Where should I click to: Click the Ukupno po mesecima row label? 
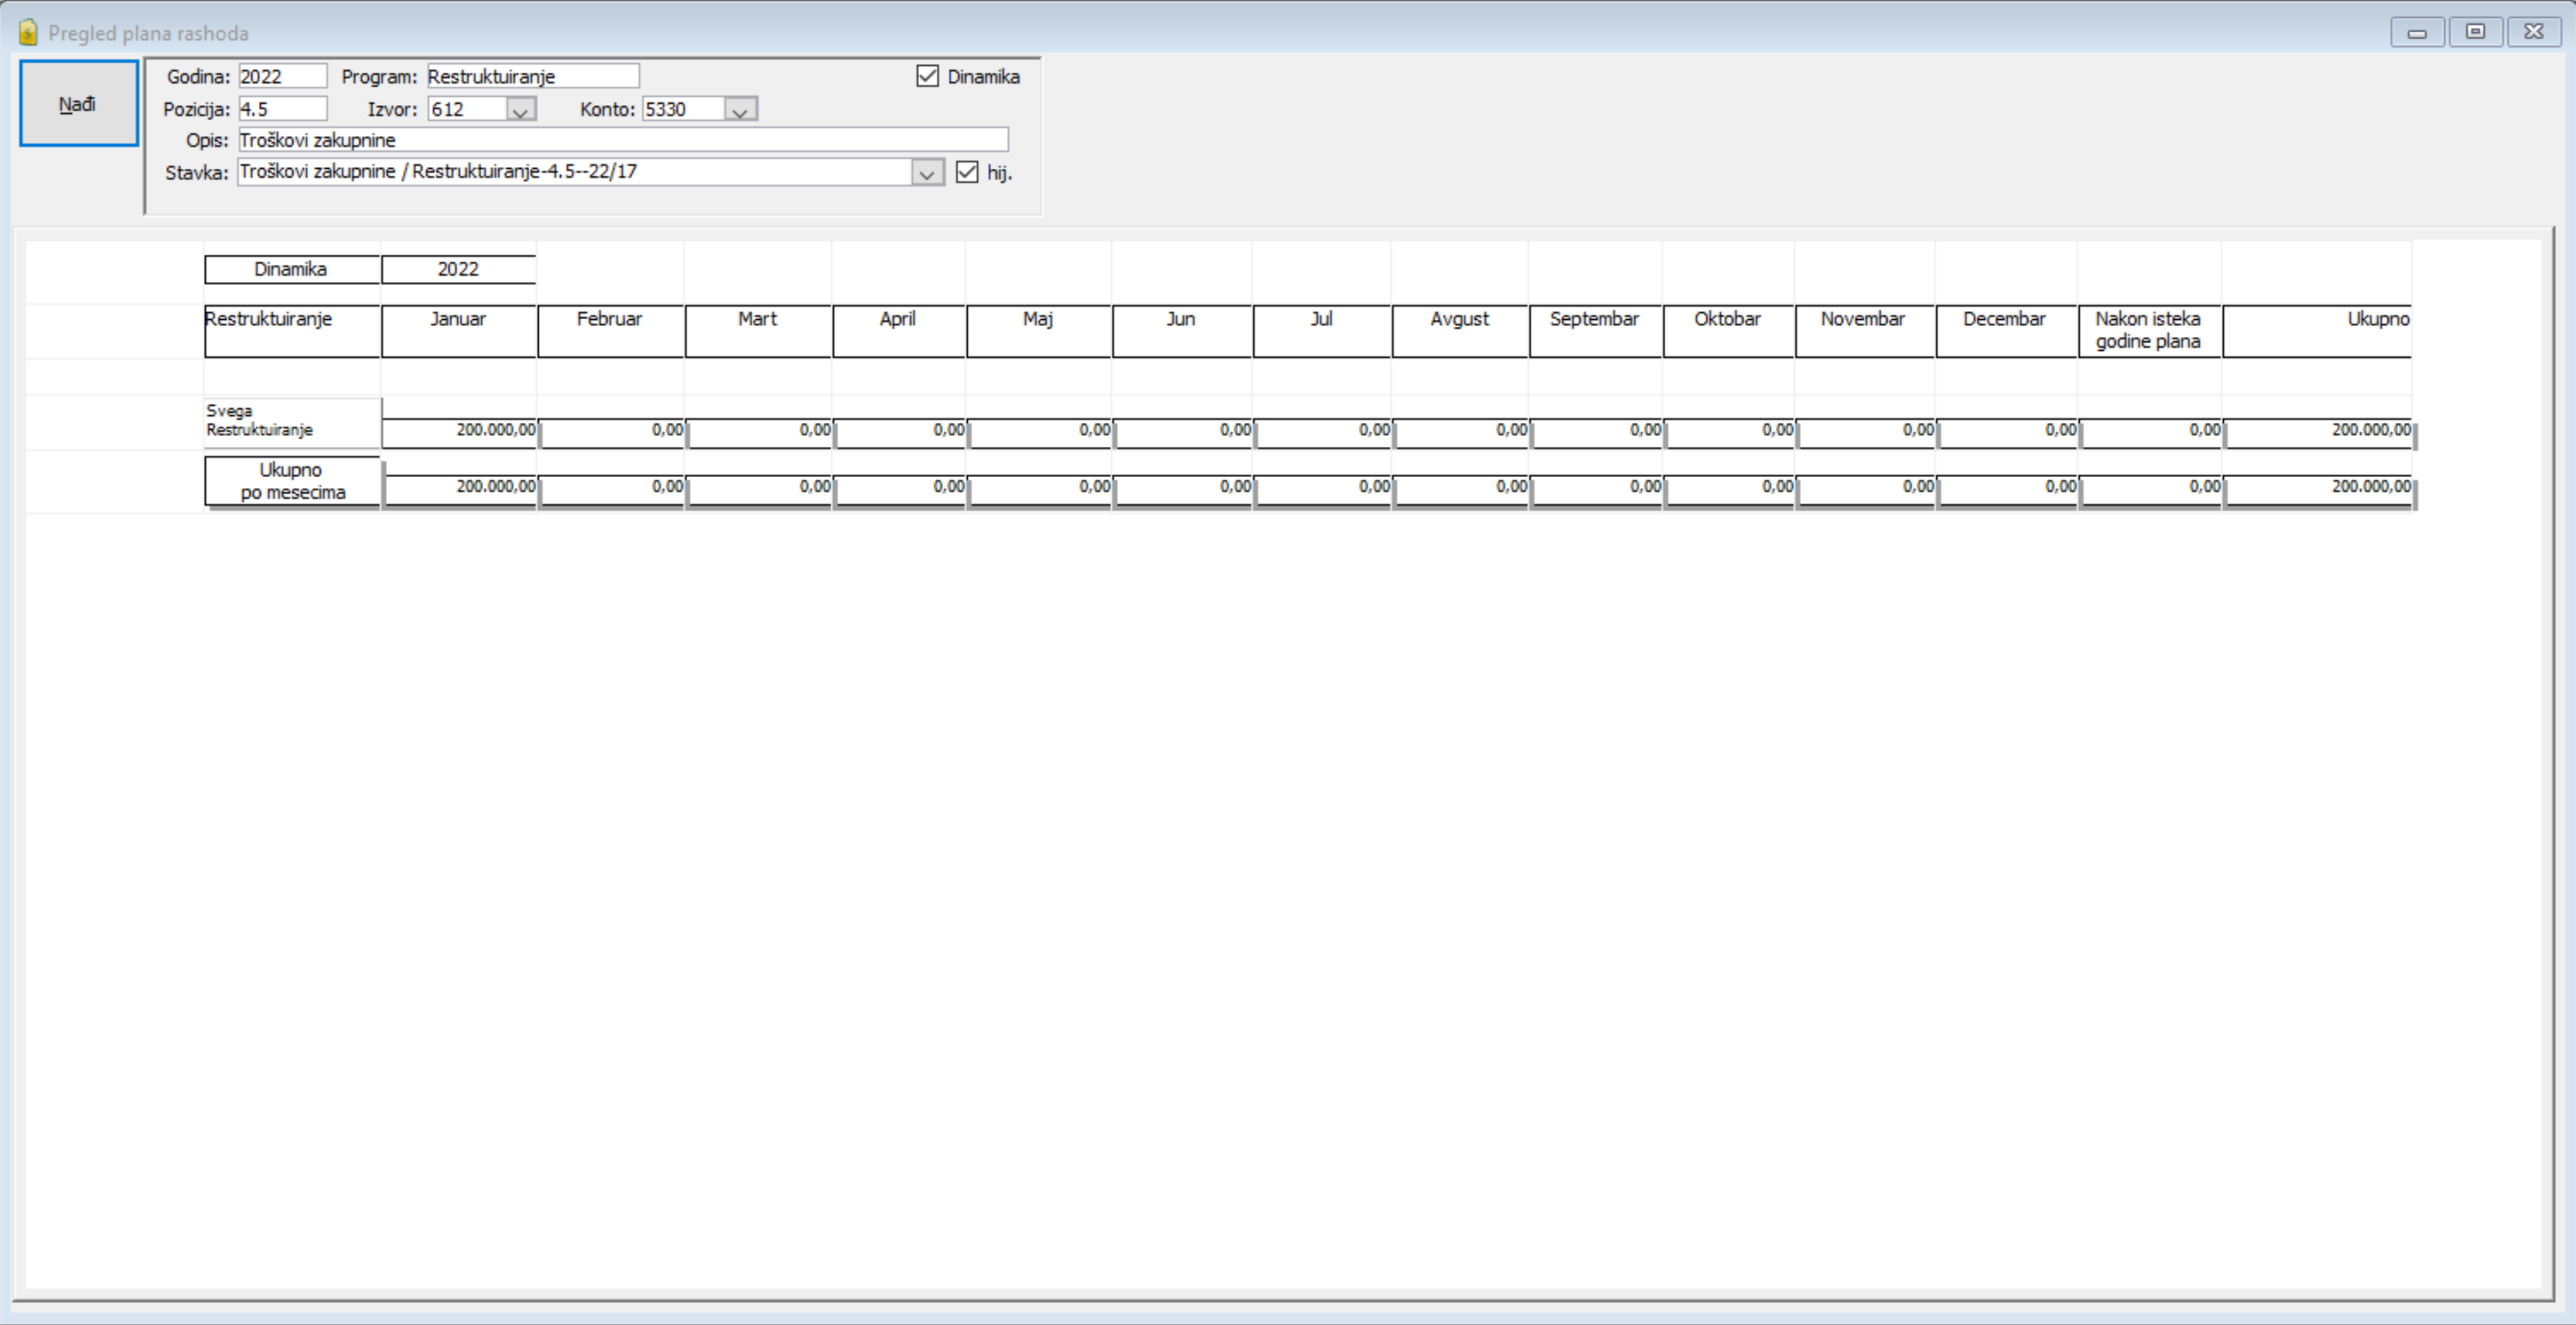pos(292,481)
